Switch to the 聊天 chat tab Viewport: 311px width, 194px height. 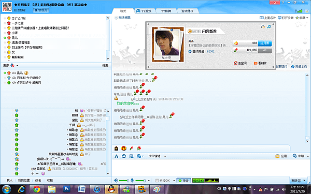pyautogui.click(x=123, y=11)
